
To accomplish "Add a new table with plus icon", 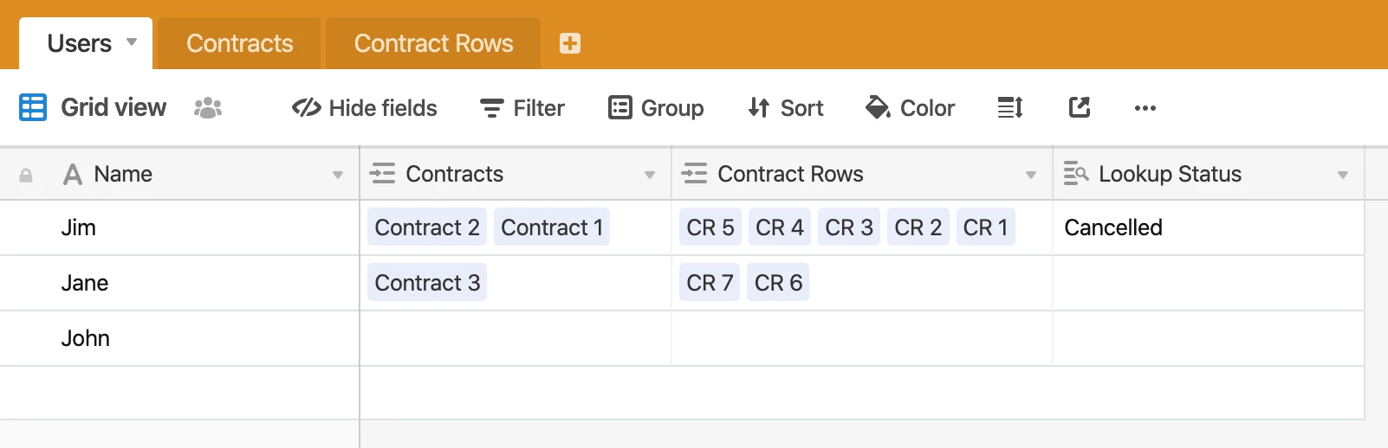I will point(569,43).
